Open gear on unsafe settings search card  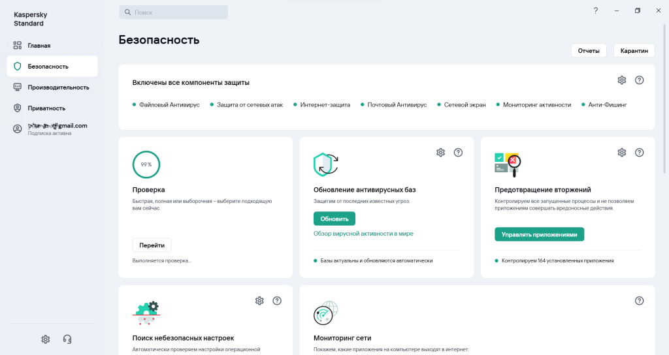[x=259, y=301]
